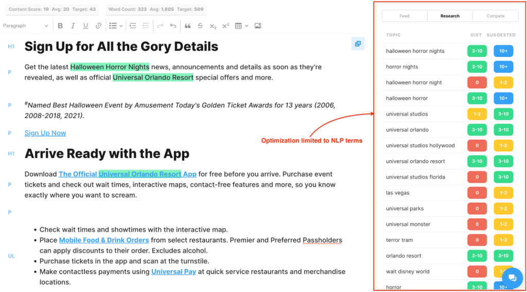Switch to the Compete tab

point(496,16)
